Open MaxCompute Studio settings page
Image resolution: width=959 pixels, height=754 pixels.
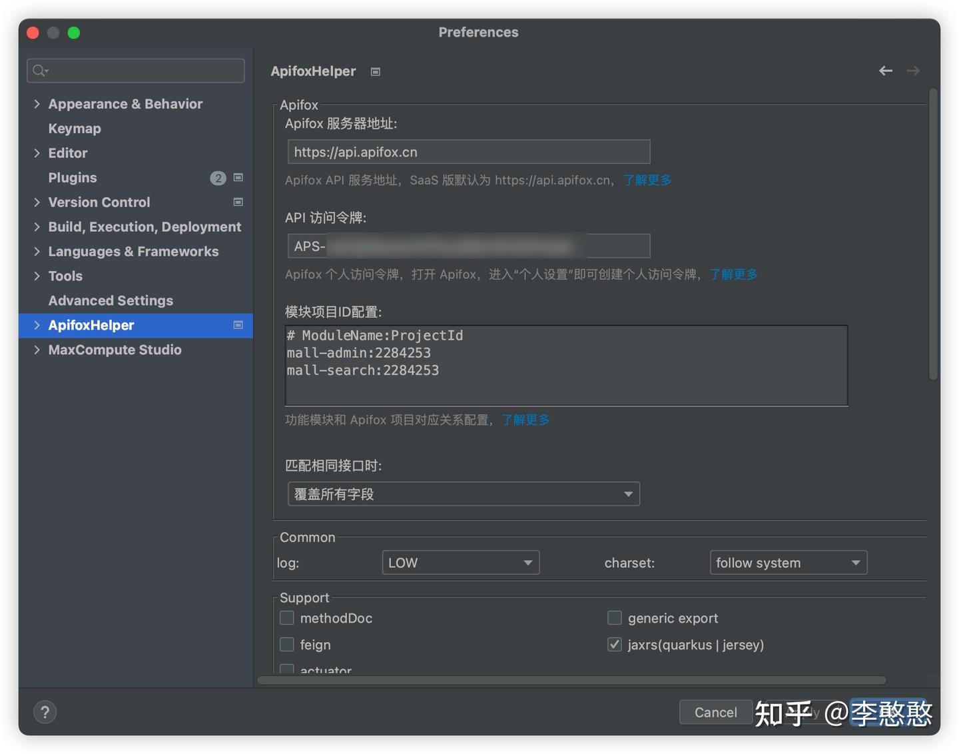(x=115, y=350)
